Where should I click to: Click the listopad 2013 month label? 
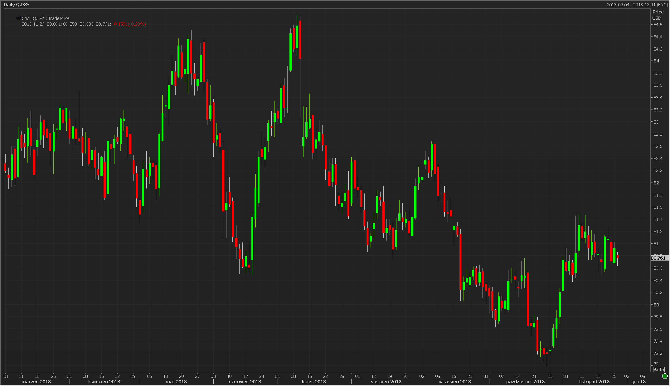(x=595, y=382)
